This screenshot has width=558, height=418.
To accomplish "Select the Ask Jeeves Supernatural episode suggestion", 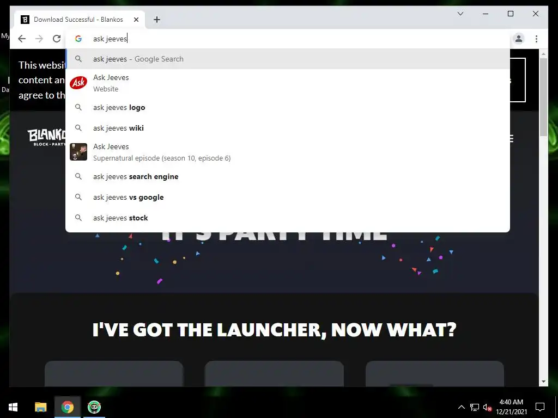I will 288,152.
